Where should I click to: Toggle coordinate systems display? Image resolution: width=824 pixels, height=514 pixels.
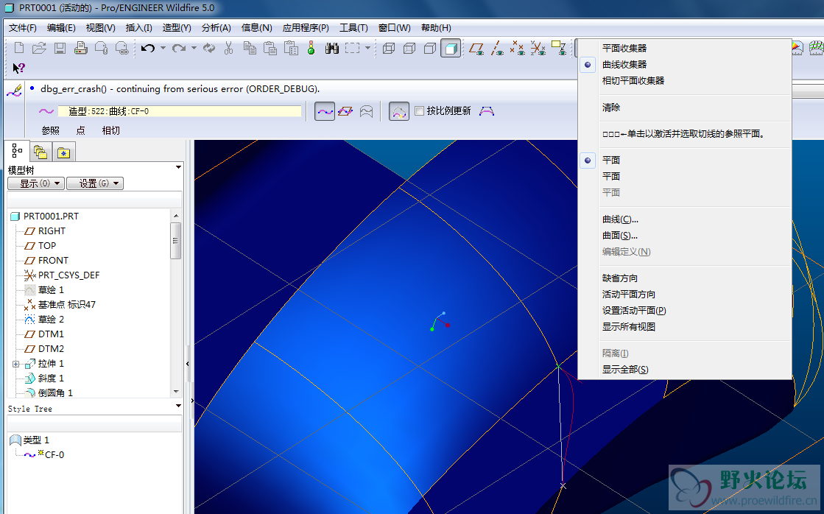(538, 49)
